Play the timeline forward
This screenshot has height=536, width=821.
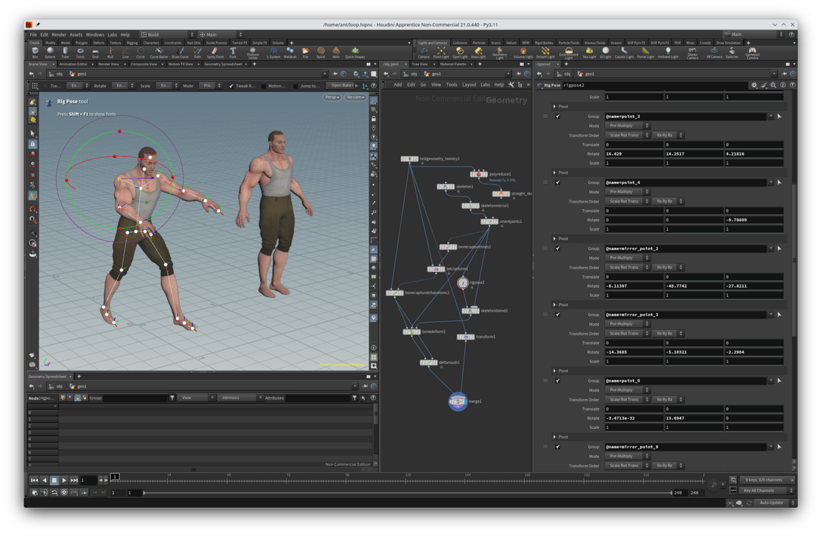click(64, 480)
